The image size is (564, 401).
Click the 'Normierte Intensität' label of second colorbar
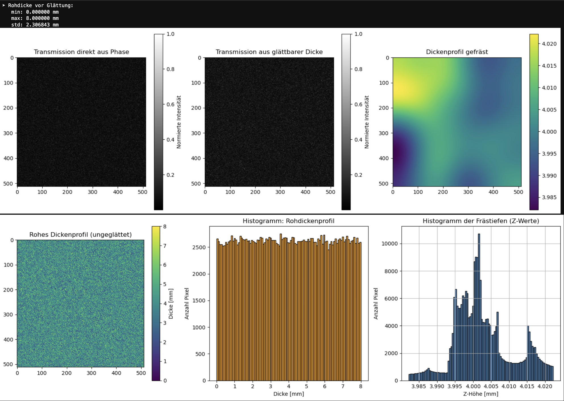pyautogui.click(x=367, y=122)
